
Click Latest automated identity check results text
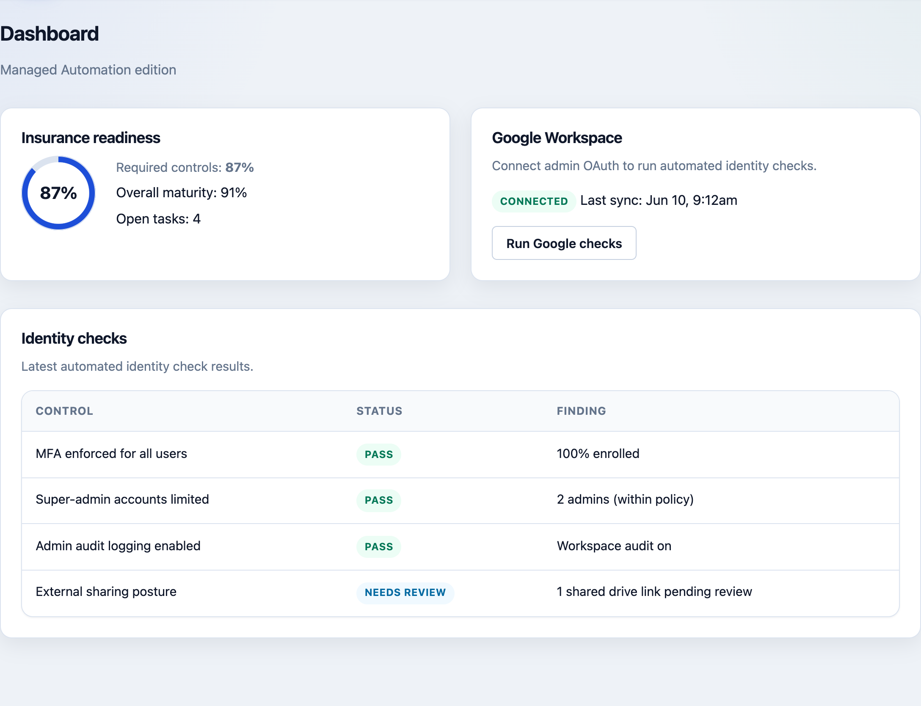tap(137, 367)
